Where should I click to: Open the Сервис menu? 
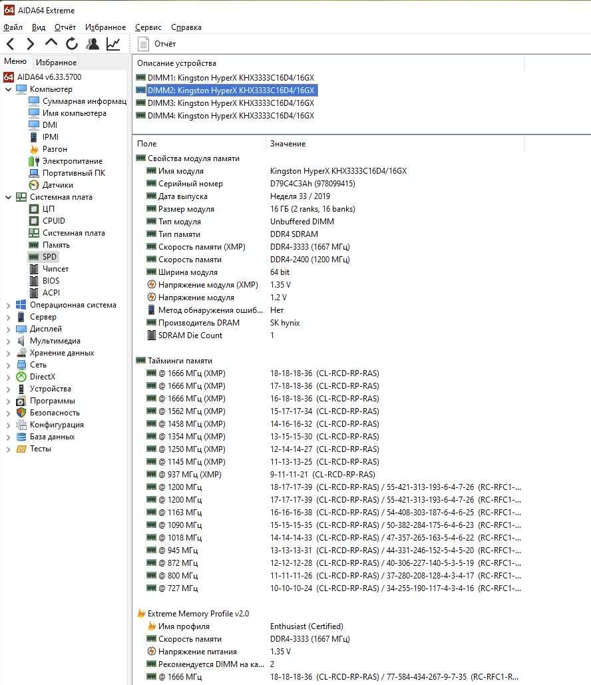[148, 27]
